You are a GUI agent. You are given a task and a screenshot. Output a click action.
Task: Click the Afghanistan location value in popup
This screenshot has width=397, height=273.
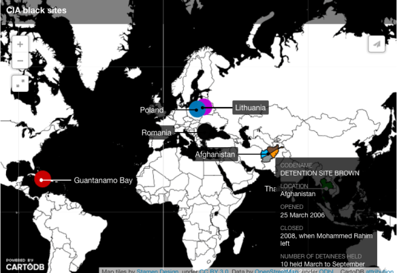(298, 194)
